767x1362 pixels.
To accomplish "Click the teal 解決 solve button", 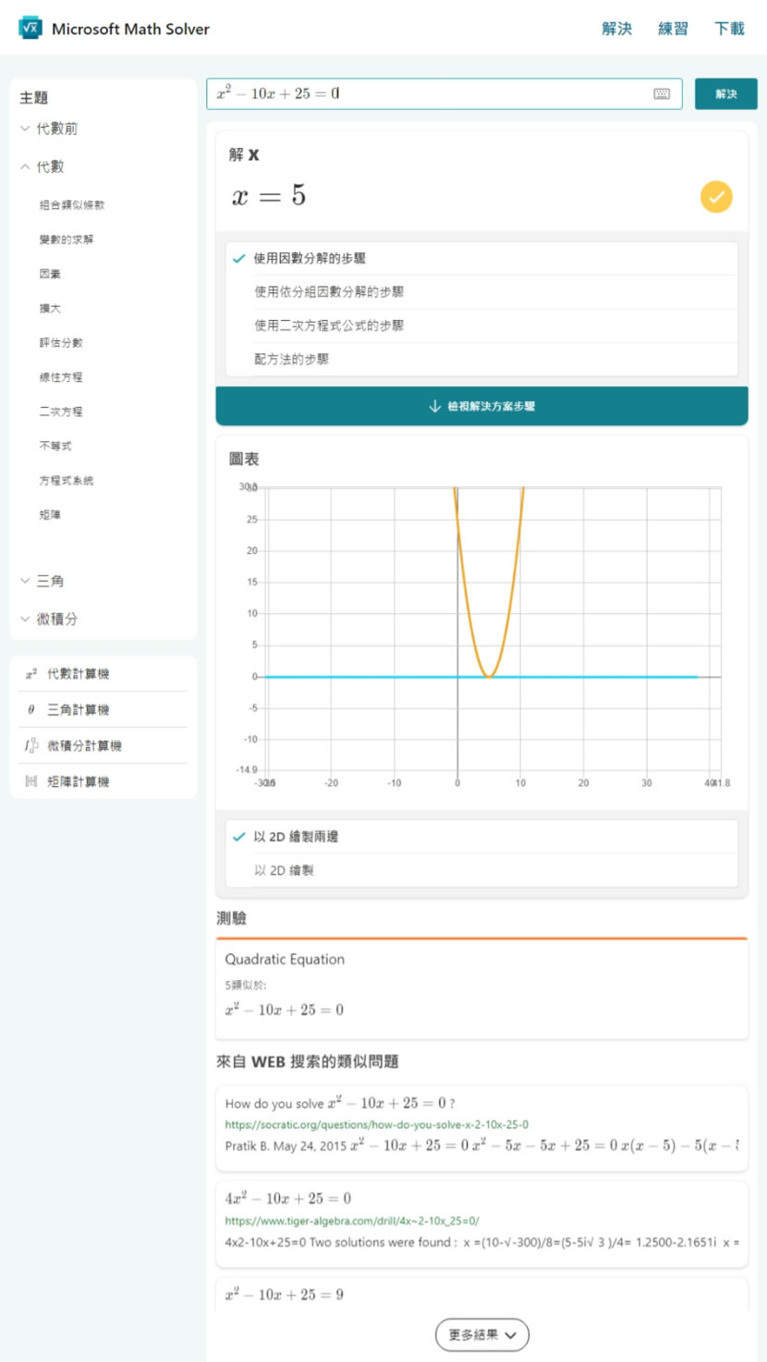I will click(726, 94).
